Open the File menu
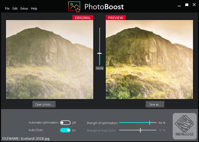199x142 pixels. (7, 8)
